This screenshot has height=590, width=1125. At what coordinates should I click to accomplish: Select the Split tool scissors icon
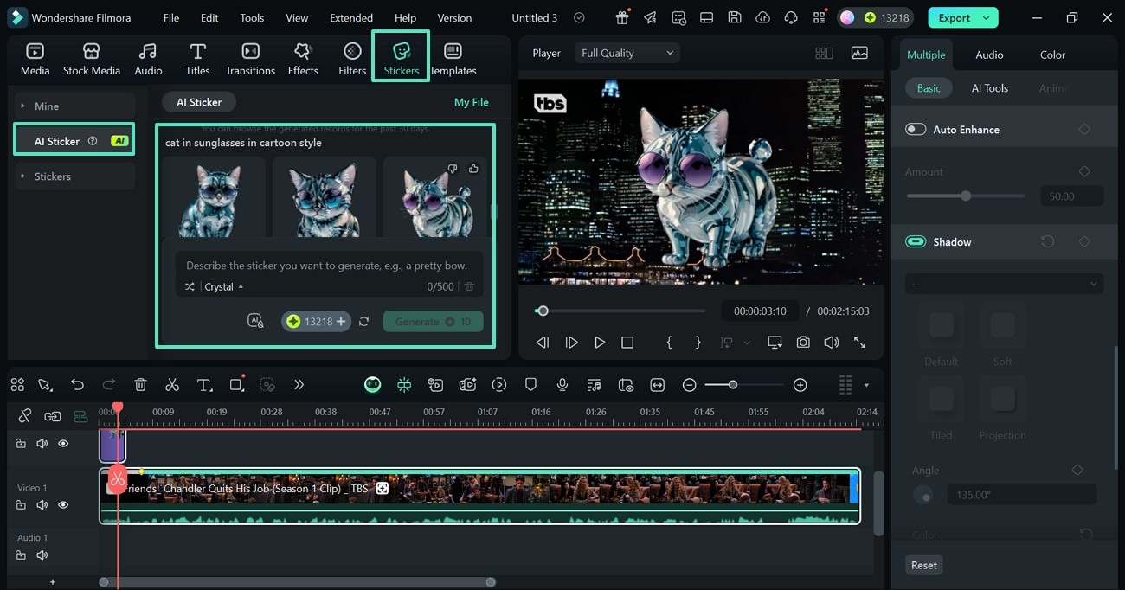[170, 384]
